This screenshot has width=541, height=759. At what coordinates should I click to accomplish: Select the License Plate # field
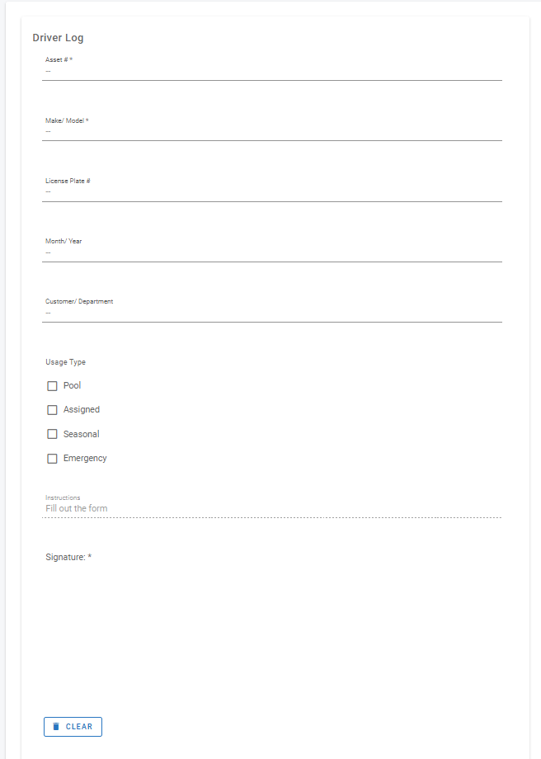point(272,192)
